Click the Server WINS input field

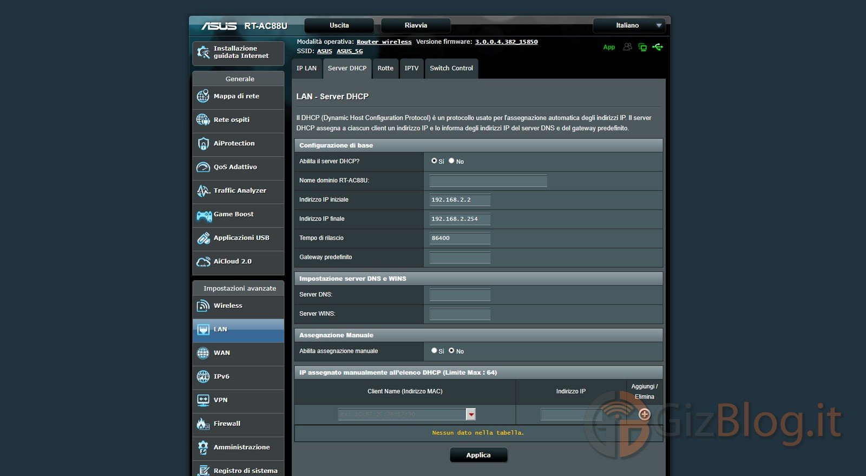[x=460, y=314]
